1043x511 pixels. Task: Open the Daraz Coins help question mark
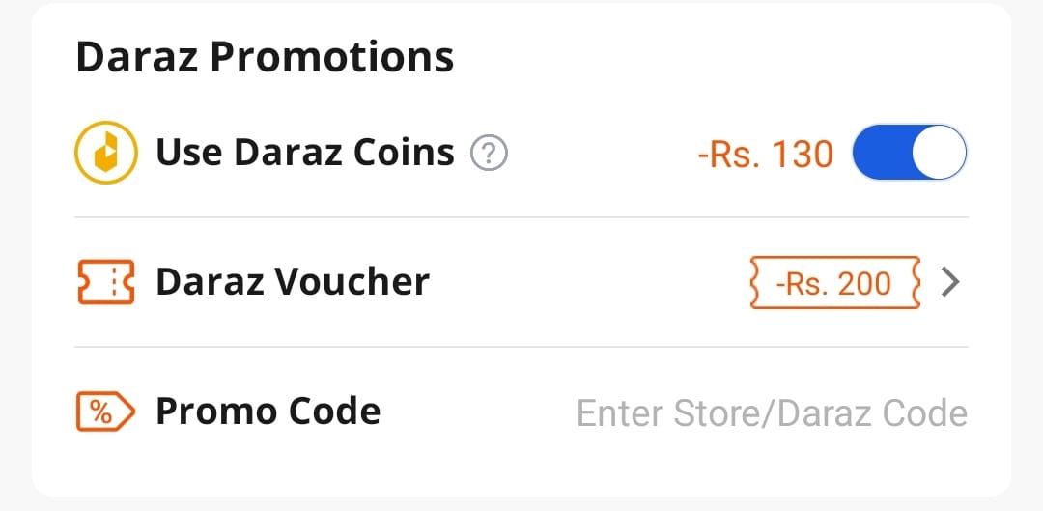click(x=489, y=154)
